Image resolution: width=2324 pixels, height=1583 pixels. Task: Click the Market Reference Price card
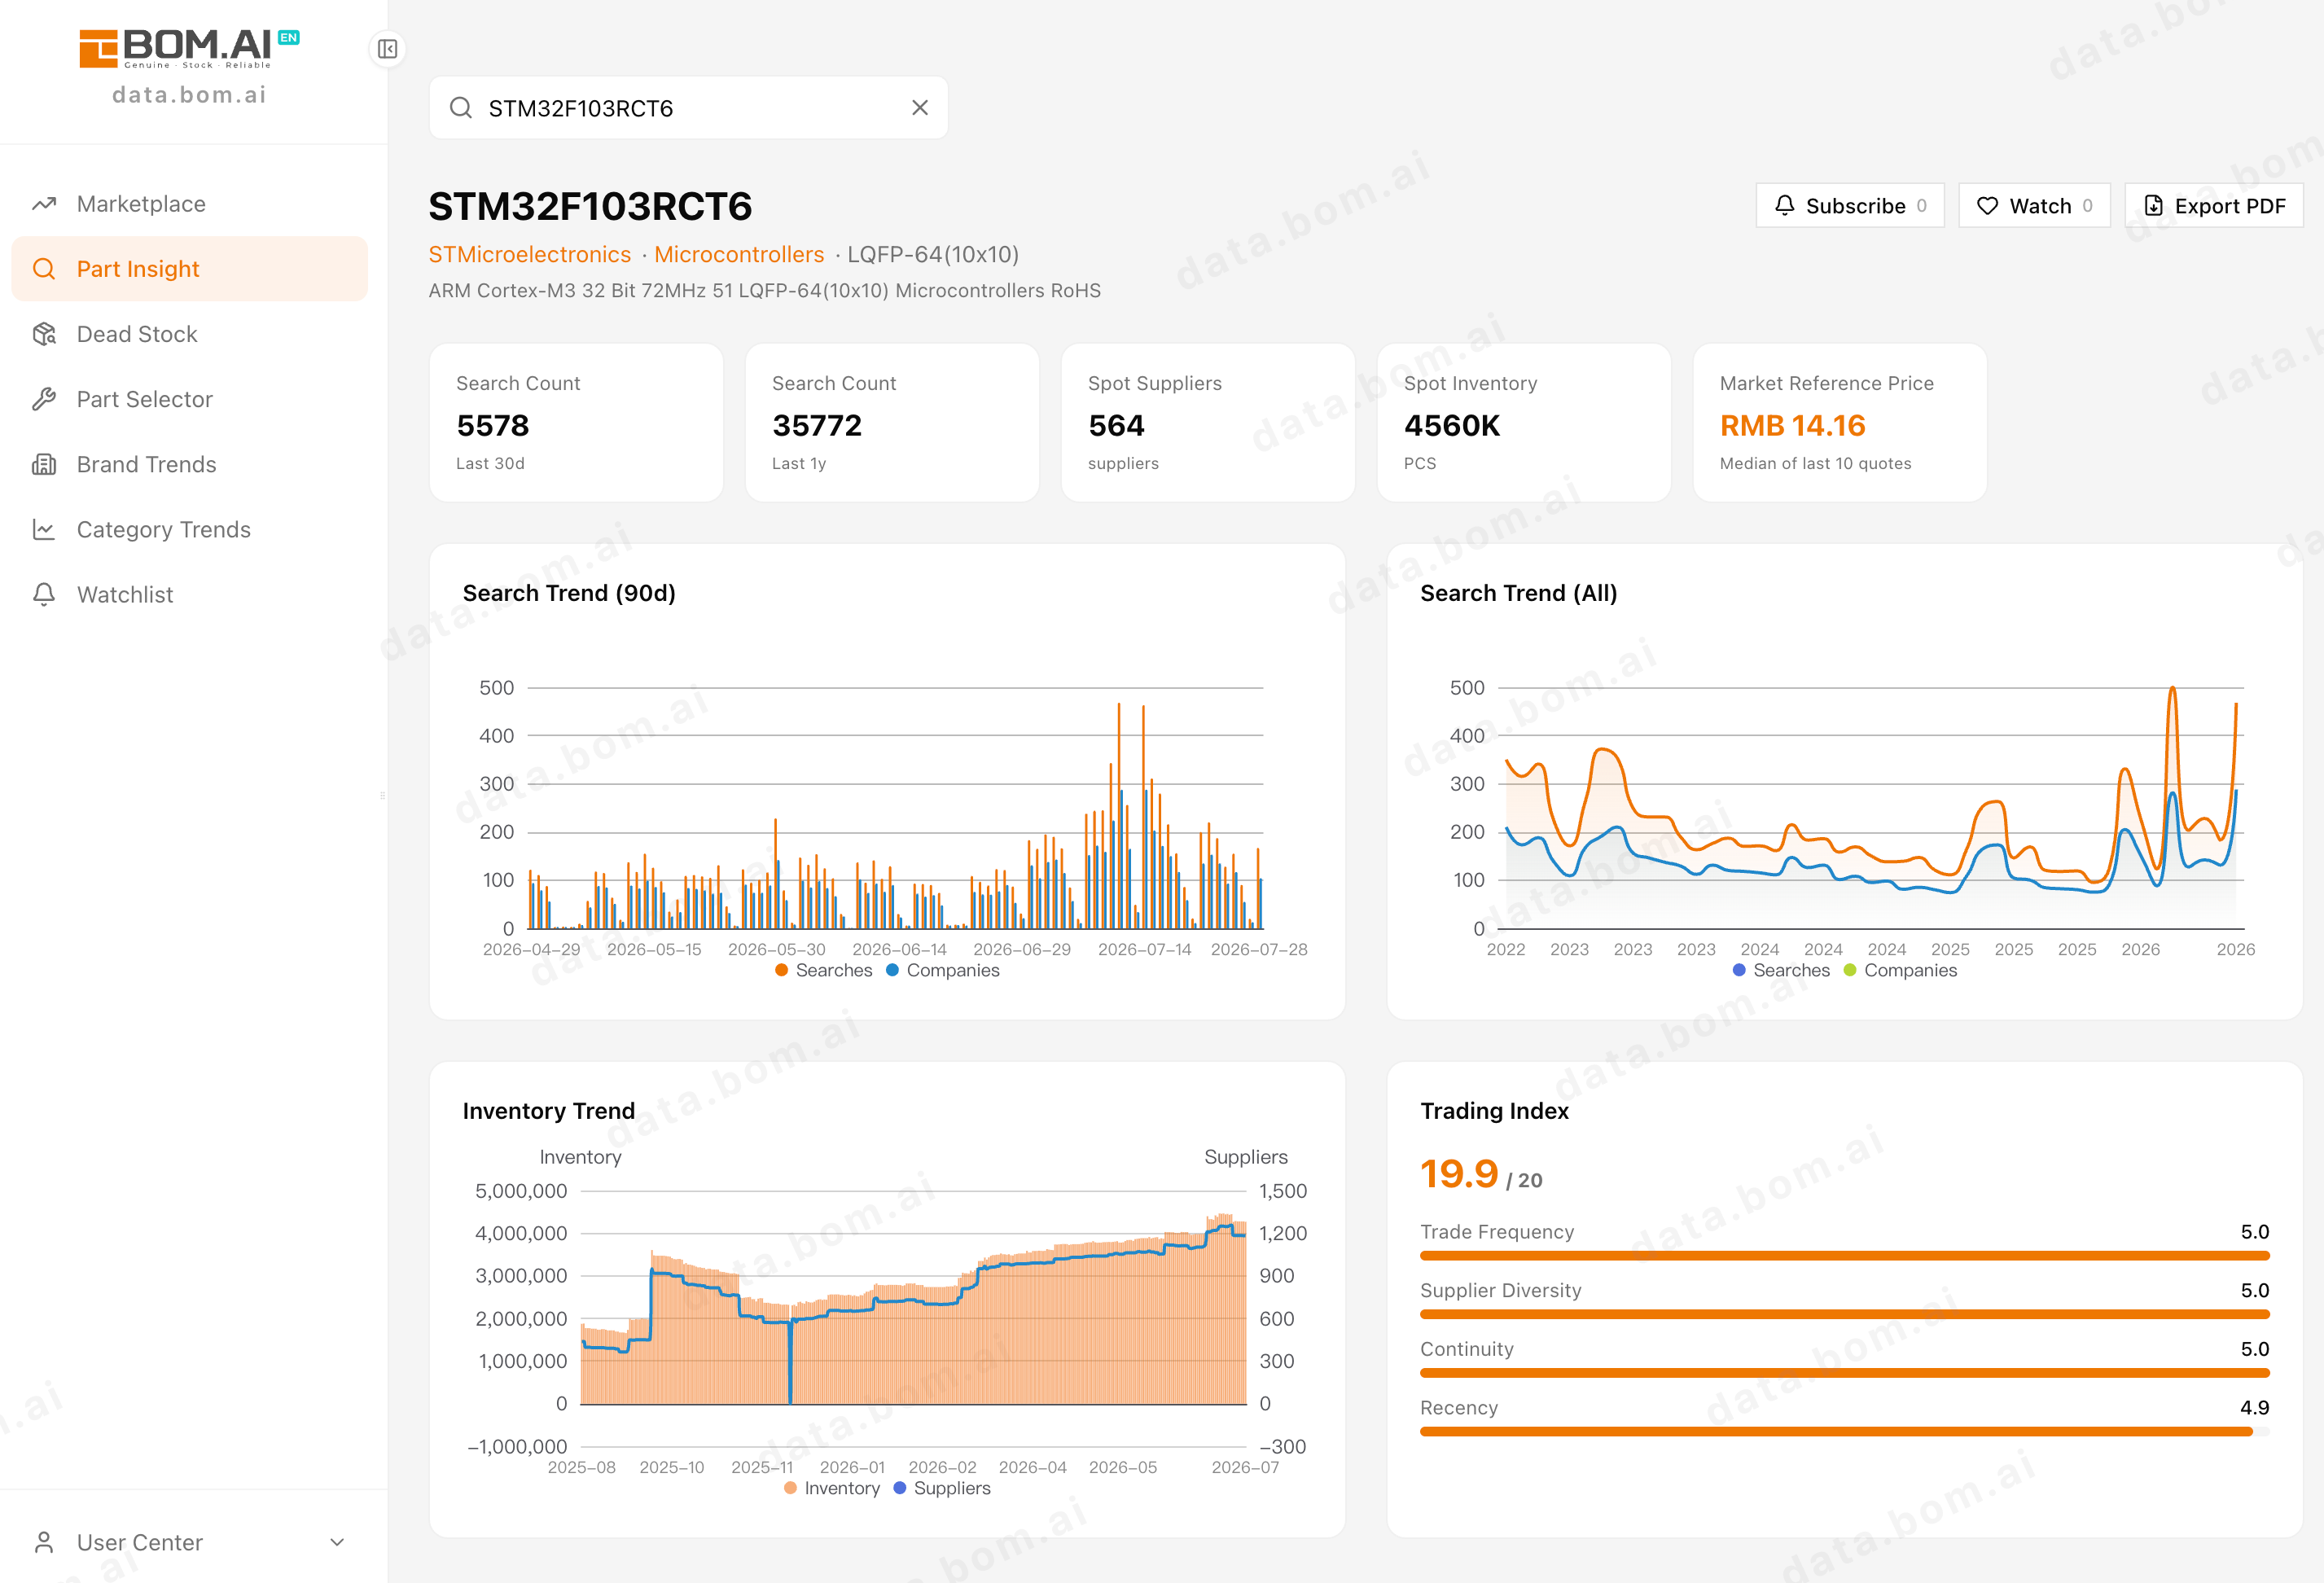[1839, 423]
